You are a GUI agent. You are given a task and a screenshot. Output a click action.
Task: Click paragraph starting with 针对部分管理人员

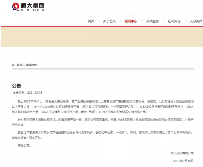click(103, 122)
